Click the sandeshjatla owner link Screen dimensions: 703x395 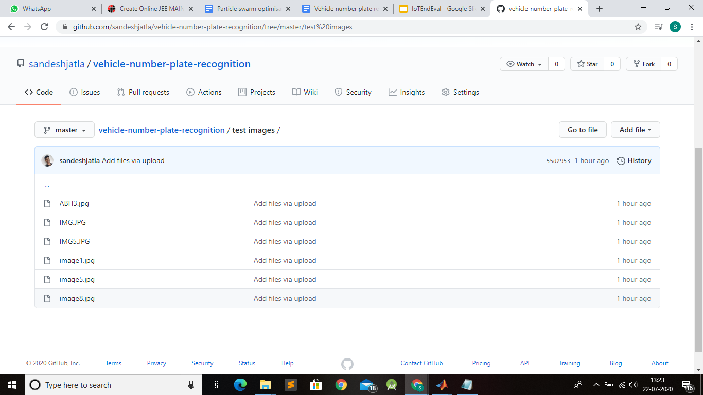click(x=57, y=64)
